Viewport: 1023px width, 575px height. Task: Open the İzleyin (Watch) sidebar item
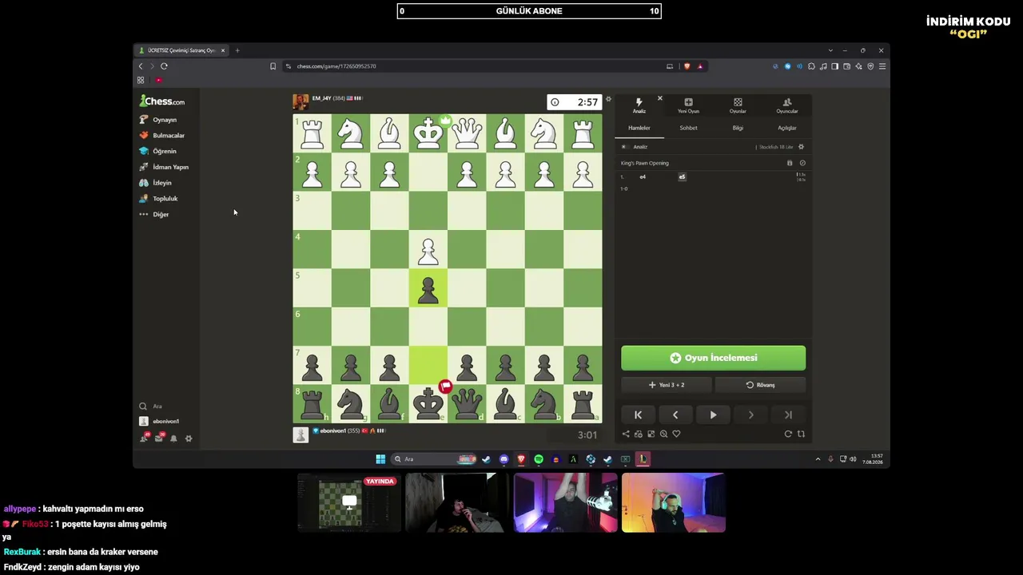[x=157, y=183]
